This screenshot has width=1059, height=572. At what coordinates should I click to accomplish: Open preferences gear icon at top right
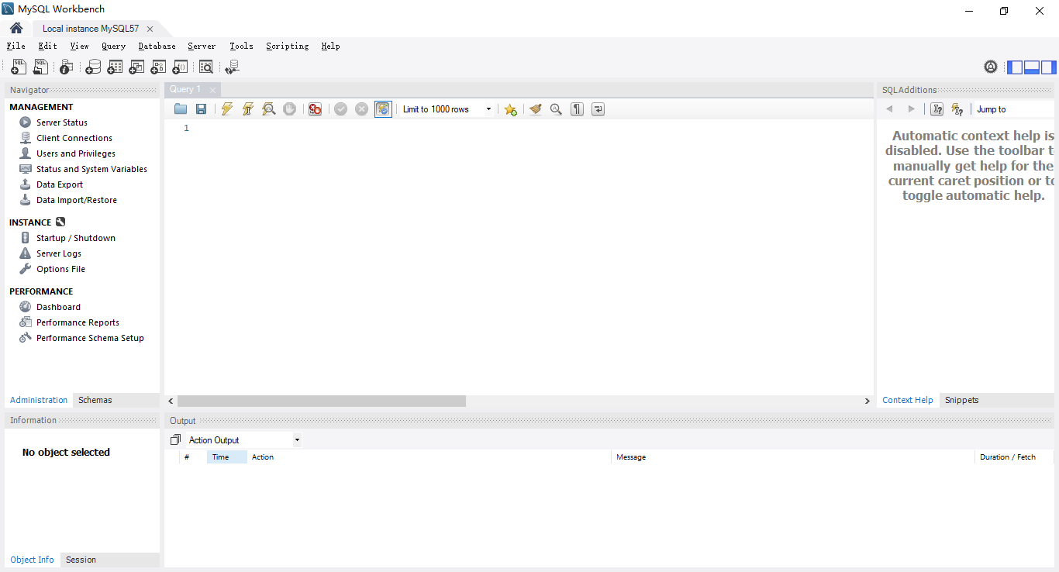(x=991, y=67)
